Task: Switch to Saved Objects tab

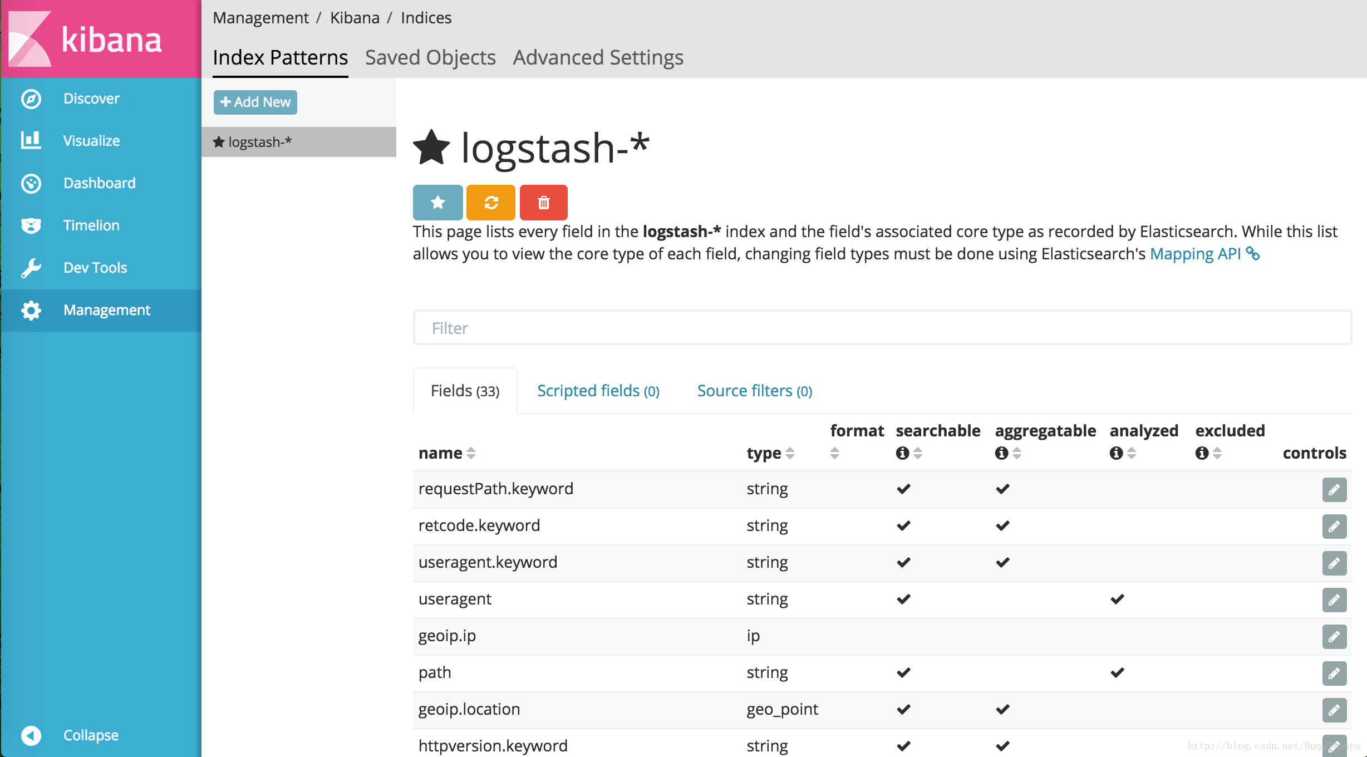Action: pyautogui.click(x=430, y=58)
